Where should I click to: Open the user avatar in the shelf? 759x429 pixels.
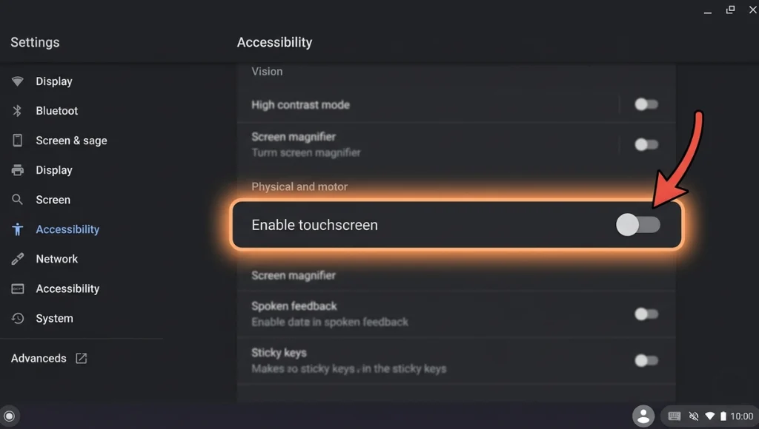click(643, 416)
